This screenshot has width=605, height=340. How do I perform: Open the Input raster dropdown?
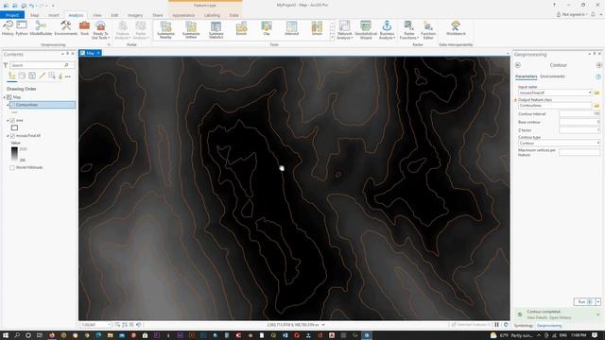[x=590, y=93]
